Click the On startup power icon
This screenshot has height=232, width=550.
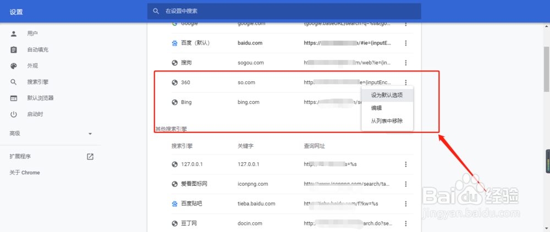point(14,114)
